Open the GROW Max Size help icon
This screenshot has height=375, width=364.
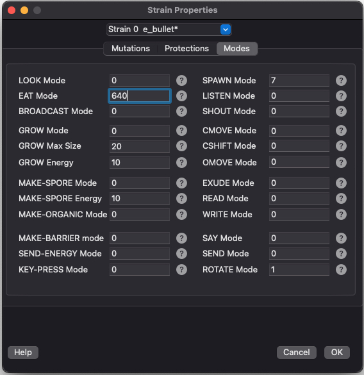181,146
